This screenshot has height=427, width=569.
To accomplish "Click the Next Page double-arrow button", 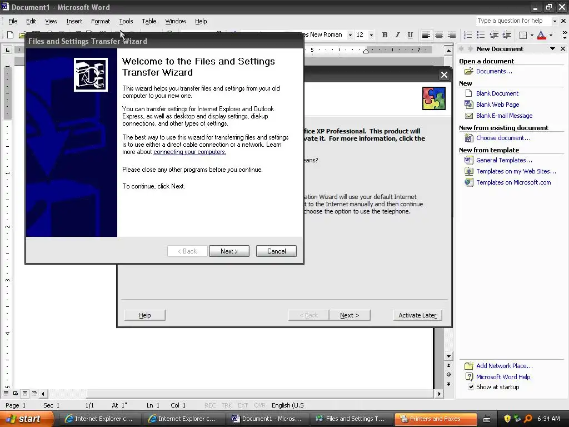I will pos(448,384).
